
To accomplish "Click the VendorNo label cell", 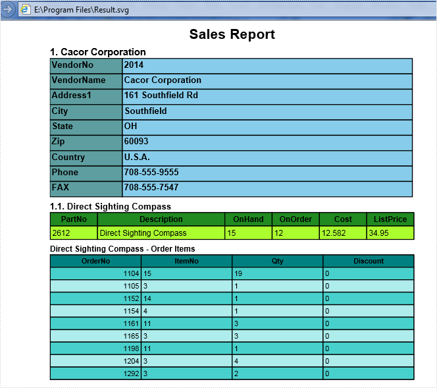I will [x=86, y=66].
